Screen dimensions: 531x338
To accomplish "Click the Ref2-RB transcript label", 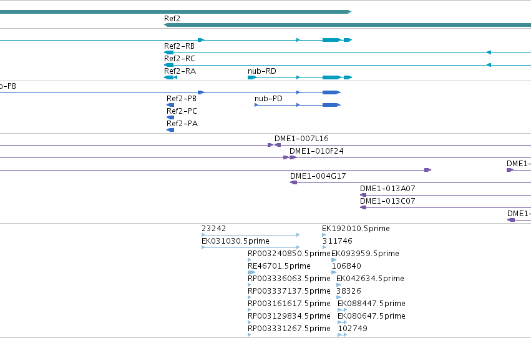I will 179,46.
